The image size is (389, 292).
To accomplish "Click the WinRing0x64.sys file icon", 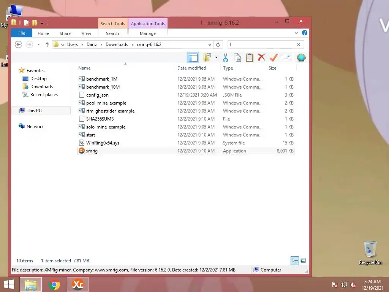I will coord(82,143).
